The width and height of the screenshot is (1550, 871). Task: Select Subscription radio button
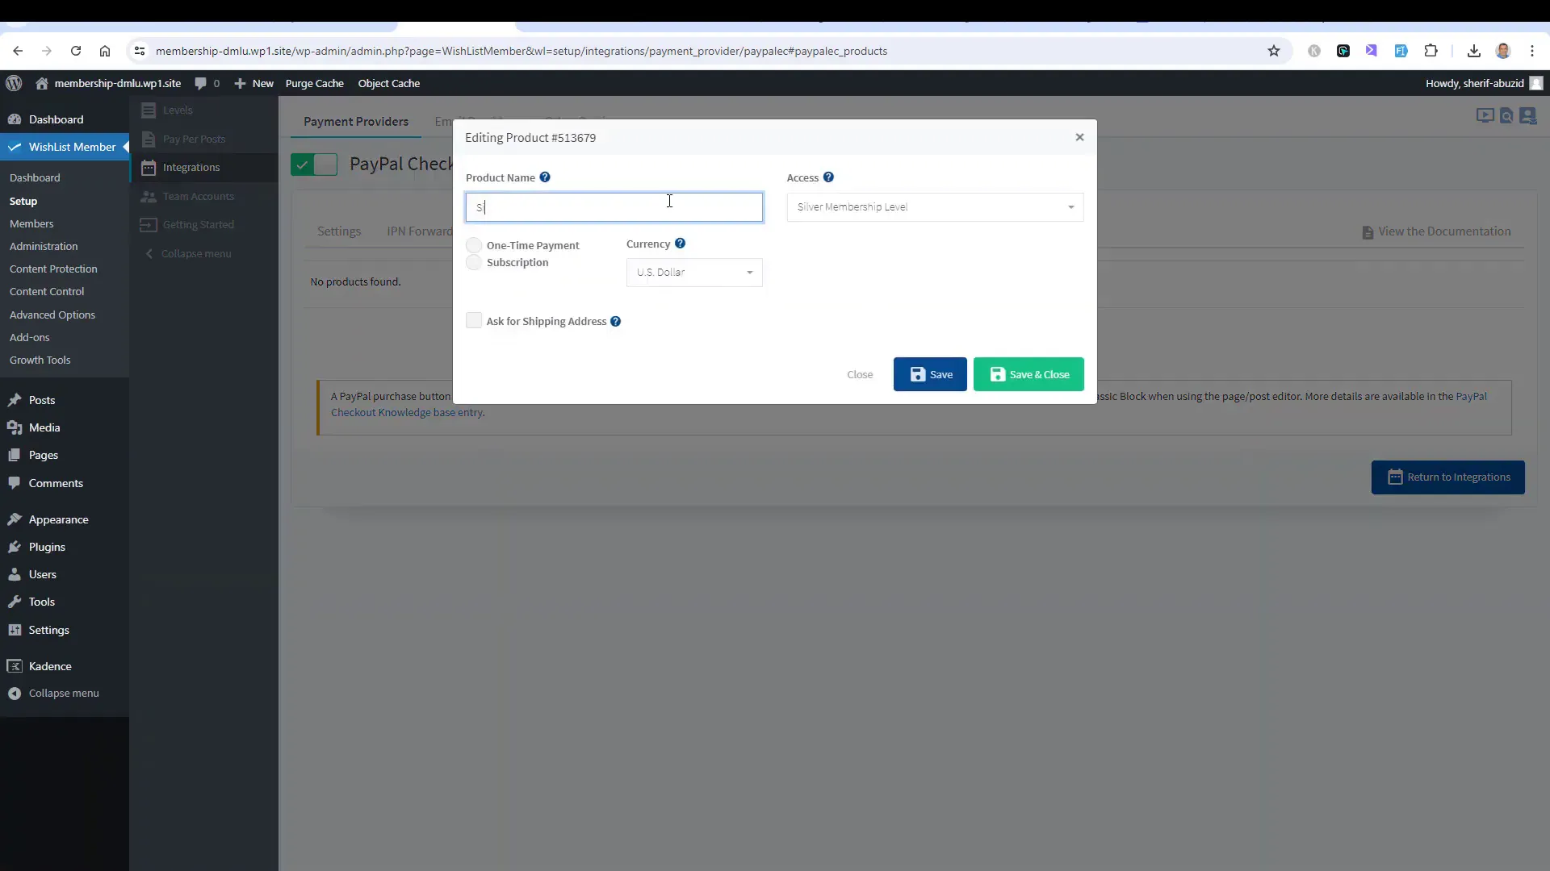coord(474,263)
